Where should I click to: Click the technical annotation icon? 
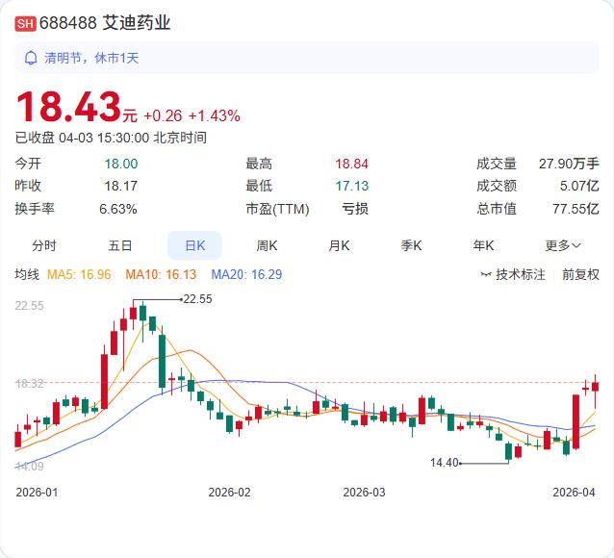[486, 274]
